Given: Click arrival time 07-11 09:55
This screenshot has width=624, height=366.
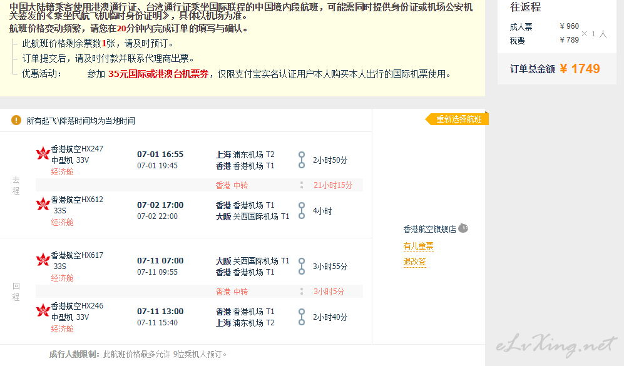Looking at the screenshot, I should (158, 272).
